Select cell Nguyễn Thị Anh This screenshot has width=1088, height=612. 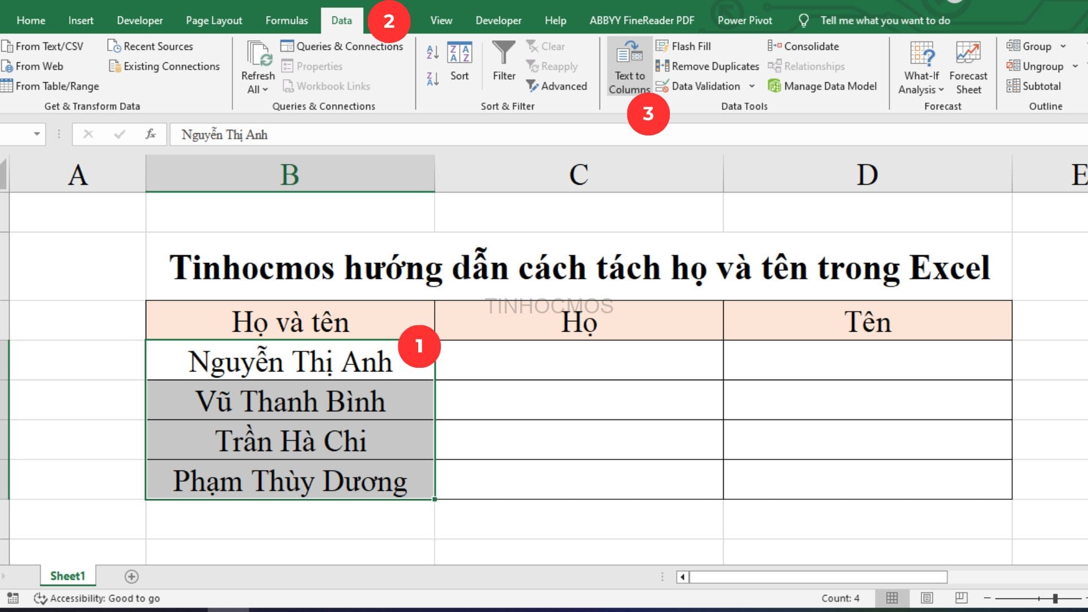pyautogui.click(x=290, y=360)
